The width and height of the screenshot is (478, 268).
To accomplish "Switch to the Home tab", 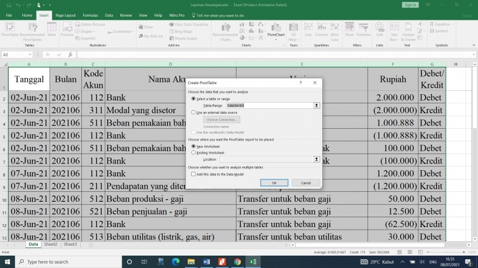I will 27,15.
